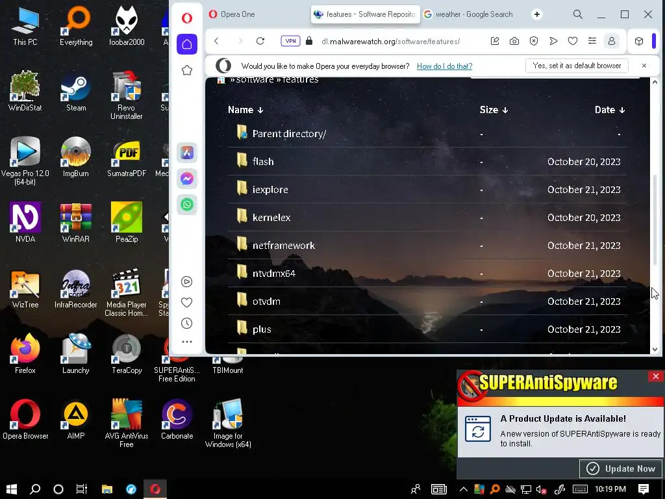Take a snapshot with camera icon
Viewport: 665px width, 499px height.
(x=514, y=41)
